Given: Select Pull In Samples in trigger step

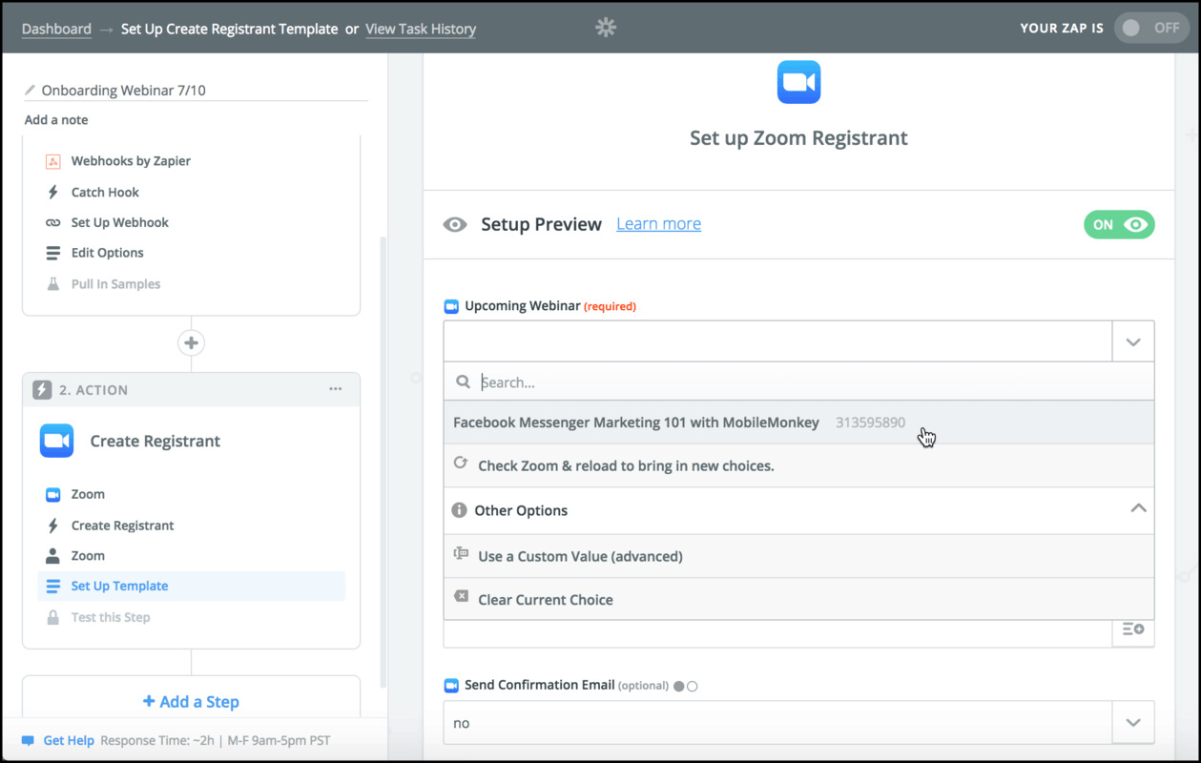Looking at the screenshot, I should 115,284.
